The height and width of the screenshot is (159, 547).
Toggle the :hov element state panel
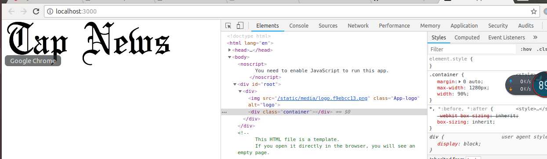pyautogui.click(x=526, y=49)
